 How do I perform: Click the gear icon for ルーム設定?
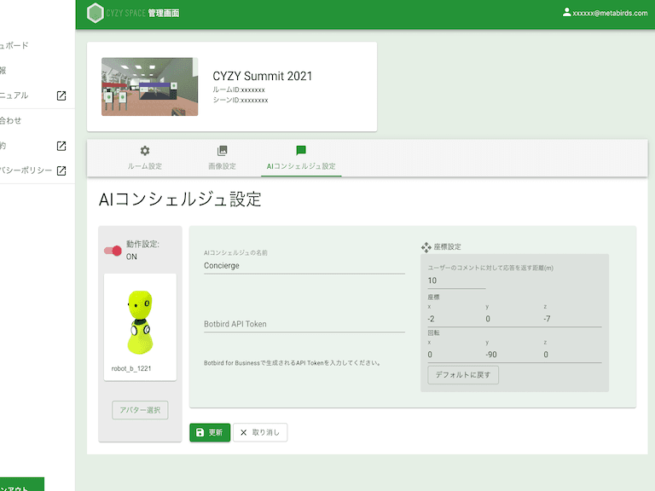[x=144, y=150]
